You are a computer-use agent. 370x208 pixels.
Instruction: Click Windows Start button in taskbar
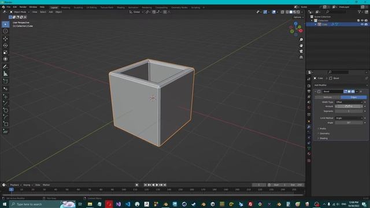(5, 204)
